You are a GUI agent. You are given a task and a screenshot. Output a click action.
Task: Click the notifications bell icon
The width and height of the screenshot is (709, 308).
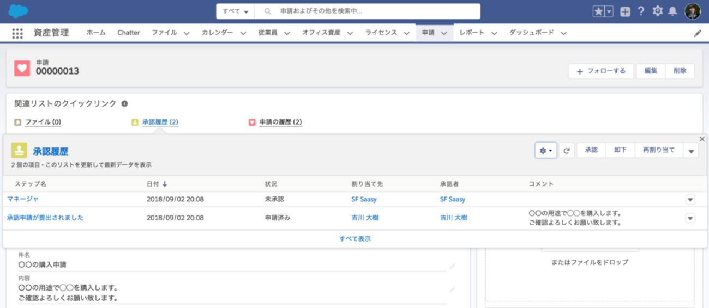tap(673, 11)
